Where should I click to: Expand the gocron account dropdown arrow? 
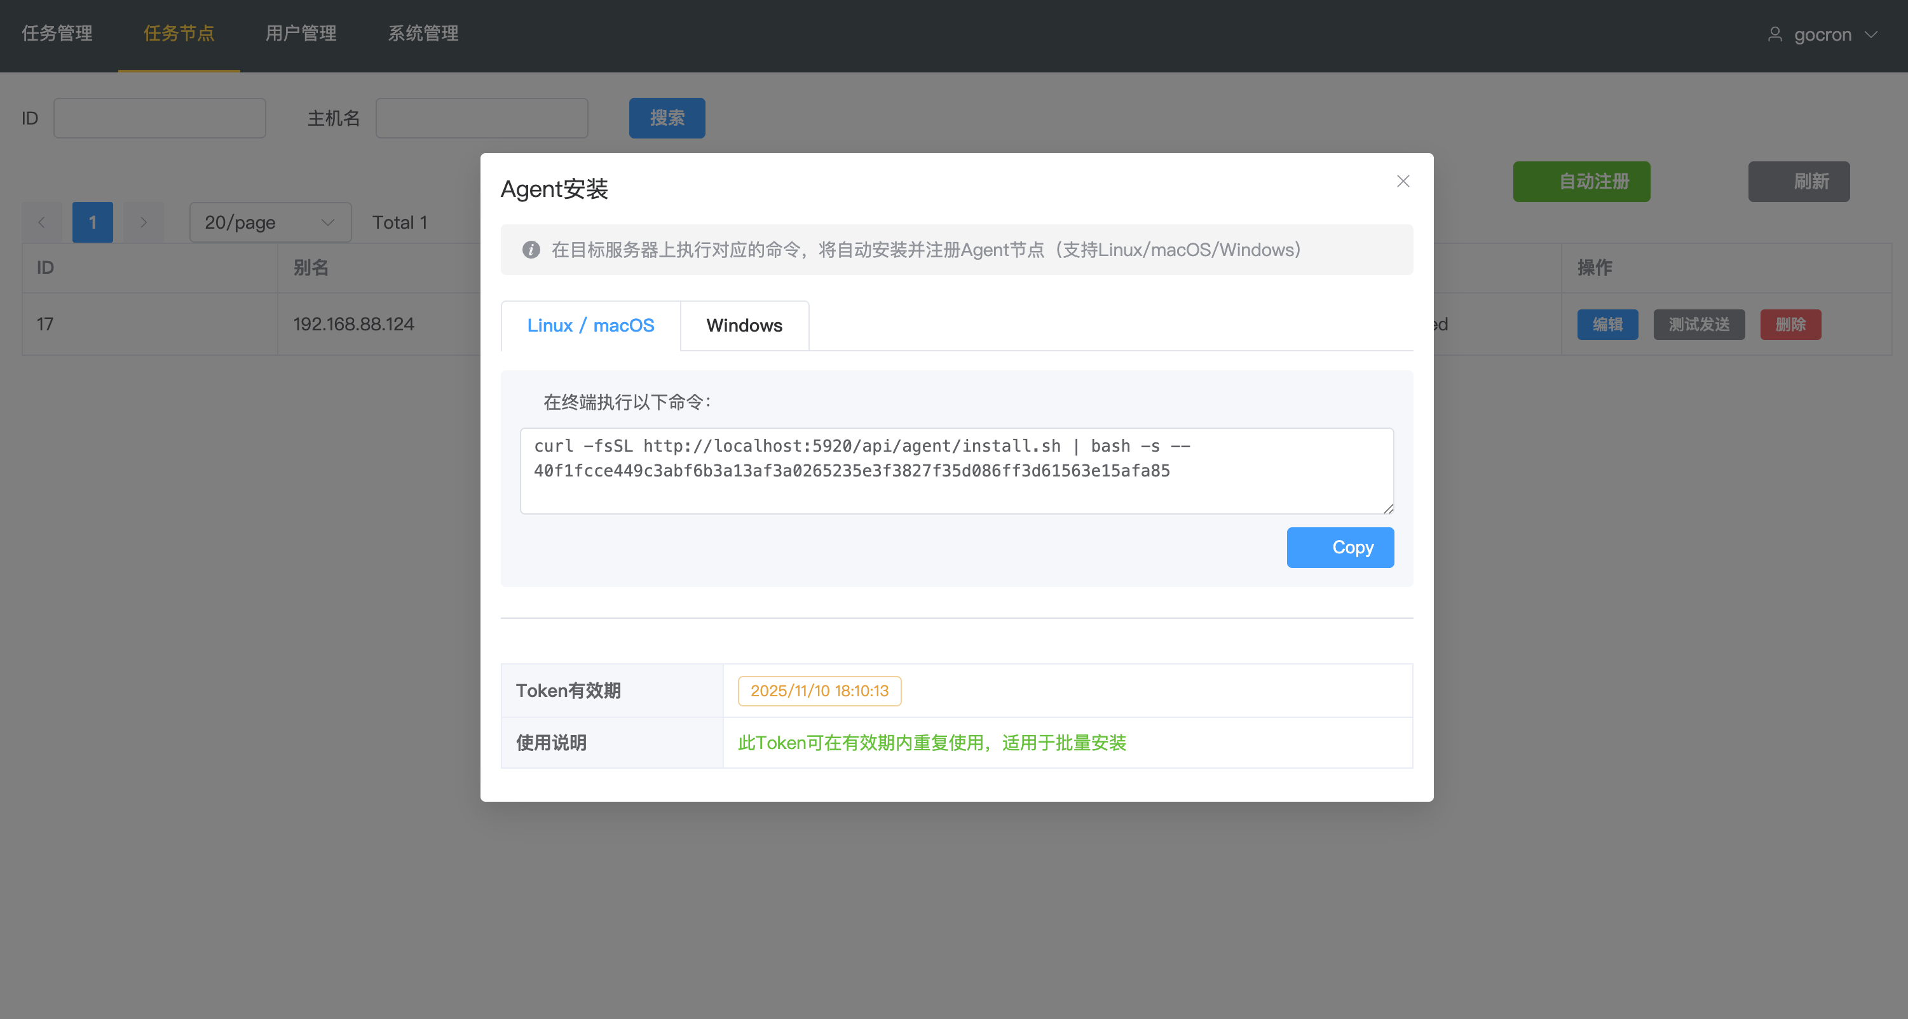pos(1872,34)
